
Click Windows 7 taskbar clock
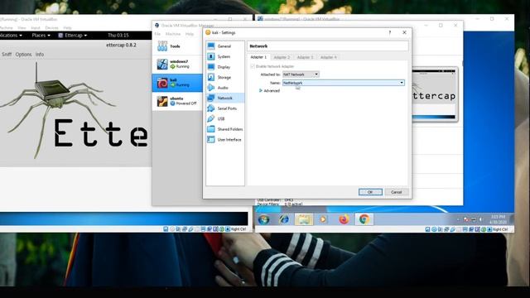coord(498,219)
